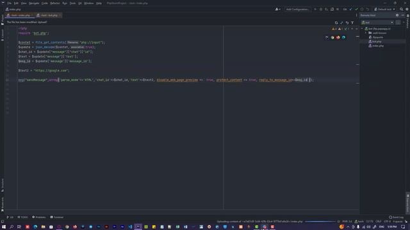Open the Code menu
The width and height of the screenshot is (410, 230).
point(45,3)
